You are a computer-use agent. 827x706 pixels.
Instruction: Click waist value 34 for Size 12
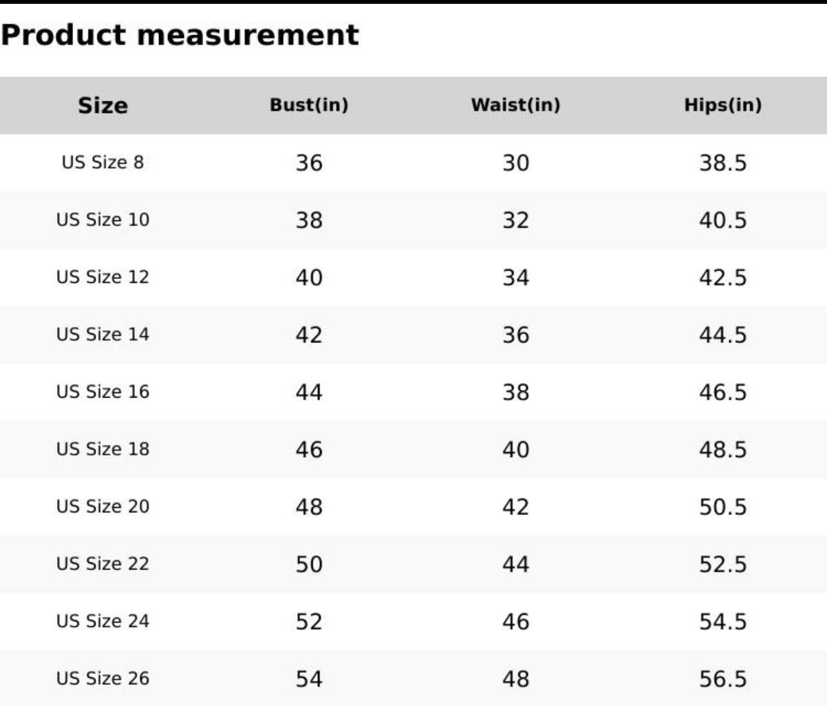pos(515,278)
